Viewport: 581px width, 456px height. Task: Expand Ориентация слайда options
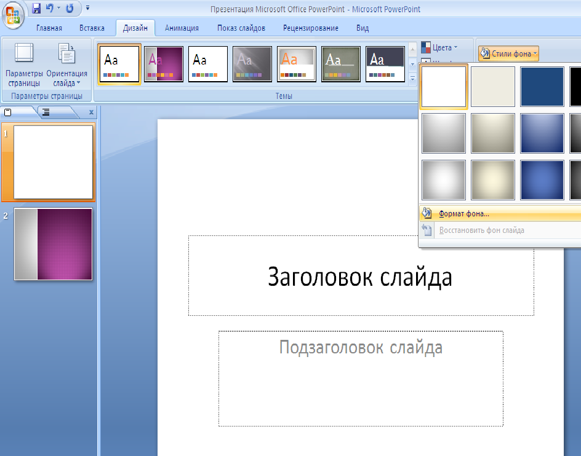coord(66,65)
